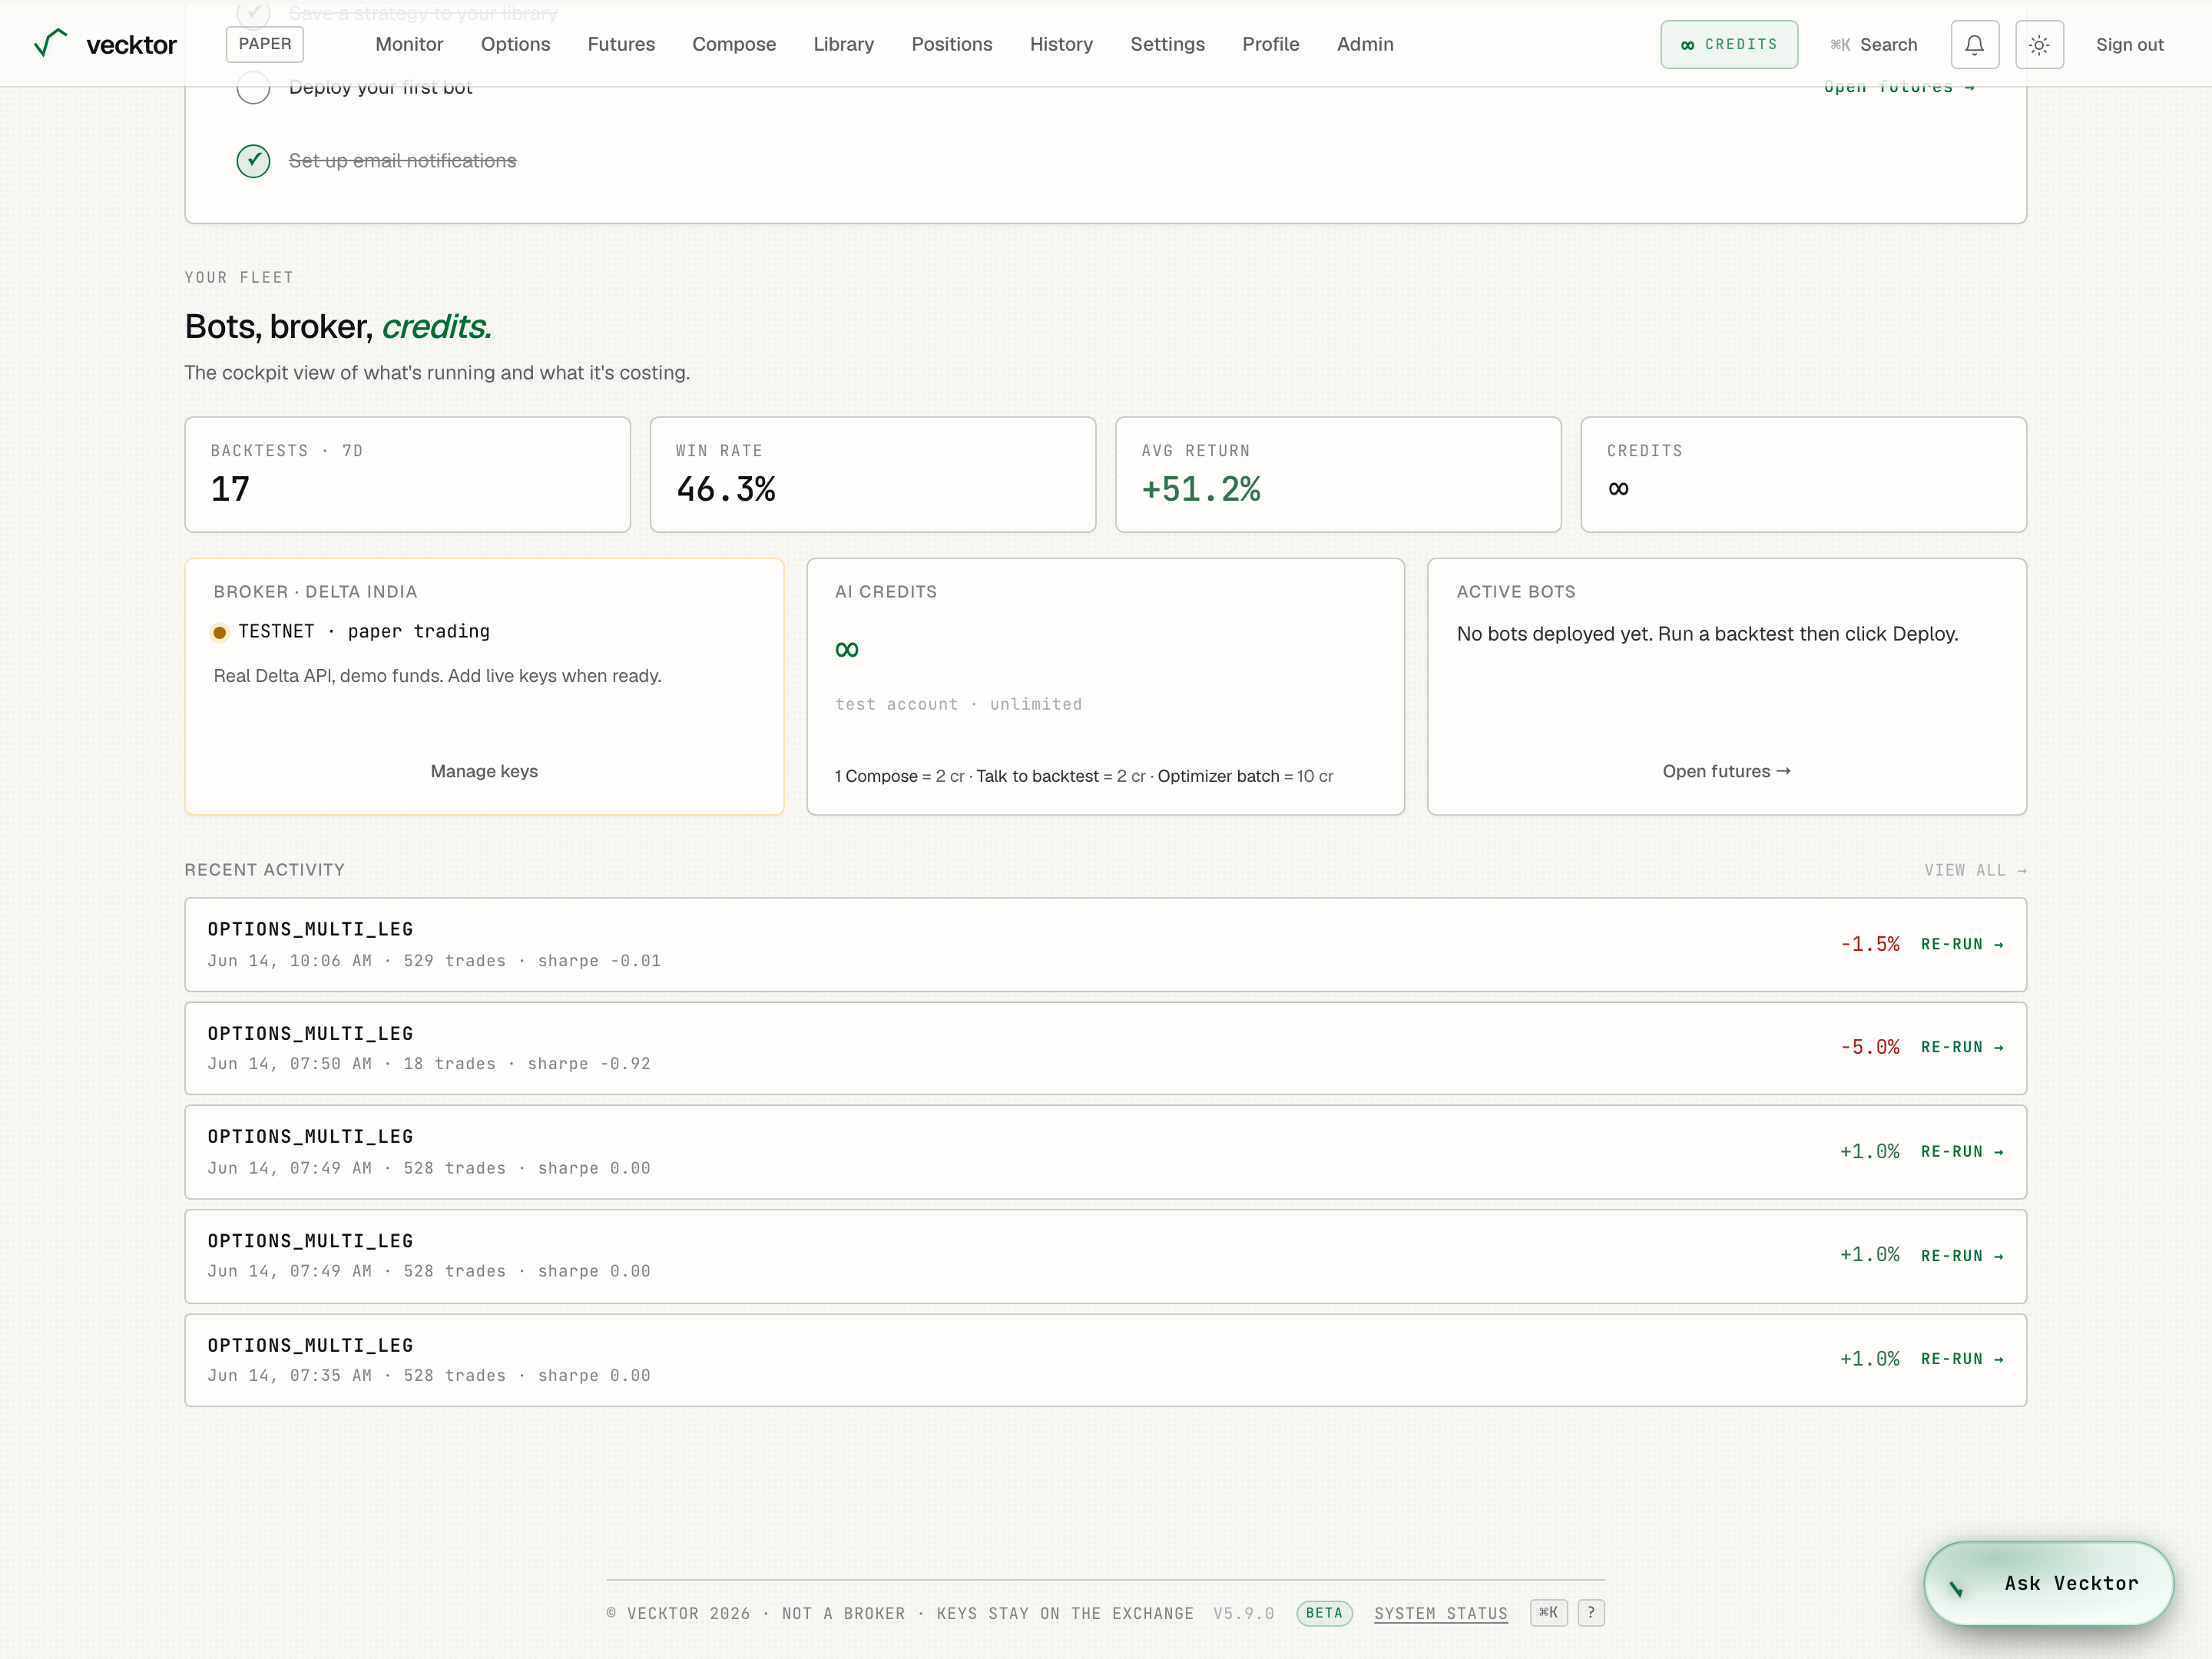Re-run the 10:06 AM backtest
The width and height of the screenshot is (2212, 1659).
coord(1962,944)
